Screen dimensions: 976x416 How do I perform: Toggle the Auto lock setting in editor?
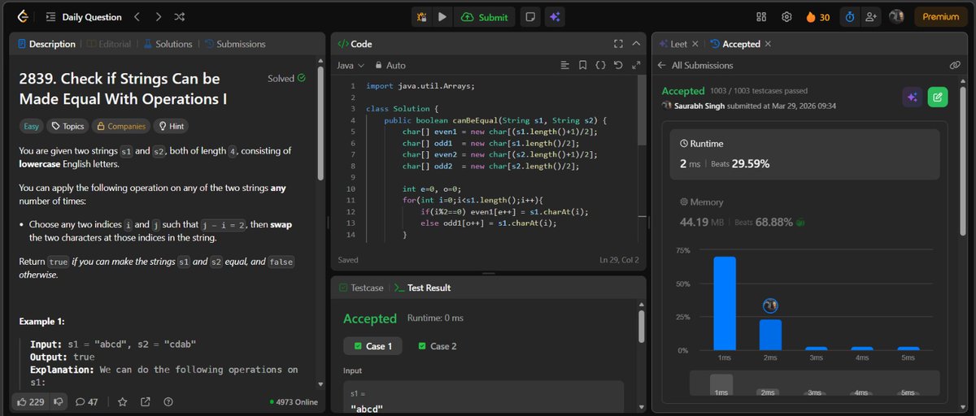click(390, 65)
